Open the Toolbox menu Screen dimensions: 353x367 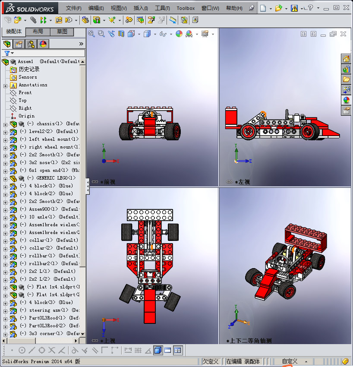[x=186, y=8]
